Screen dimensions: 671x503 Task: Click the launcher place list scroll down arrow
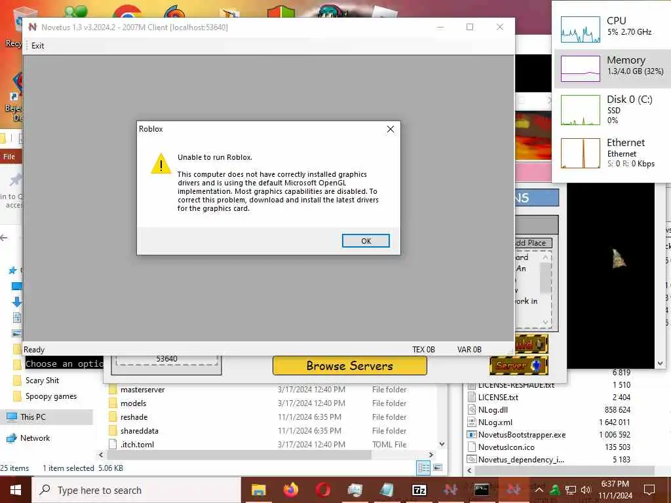coord(545,322)
